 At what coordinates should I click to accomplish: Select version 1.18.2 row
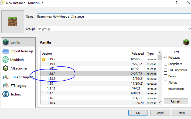99,74
